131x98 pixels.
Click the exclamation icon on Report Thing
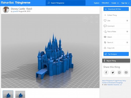pyautogui.click(x=104, y=61)
